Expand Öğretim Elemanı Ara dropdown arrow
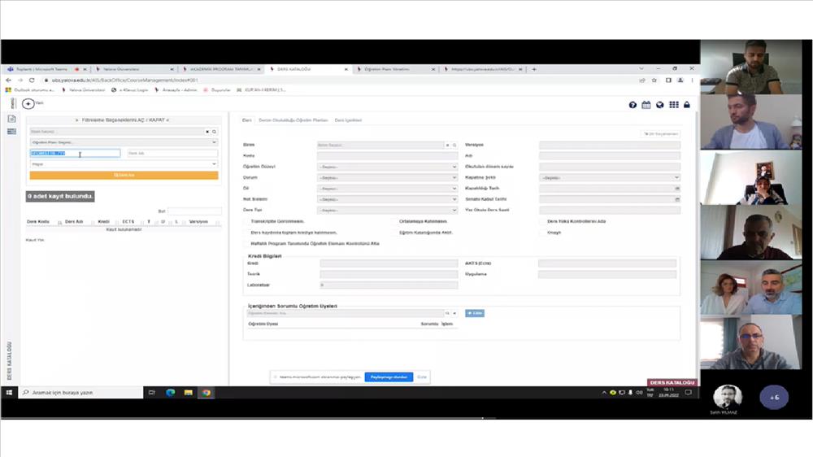 point(454,313)
